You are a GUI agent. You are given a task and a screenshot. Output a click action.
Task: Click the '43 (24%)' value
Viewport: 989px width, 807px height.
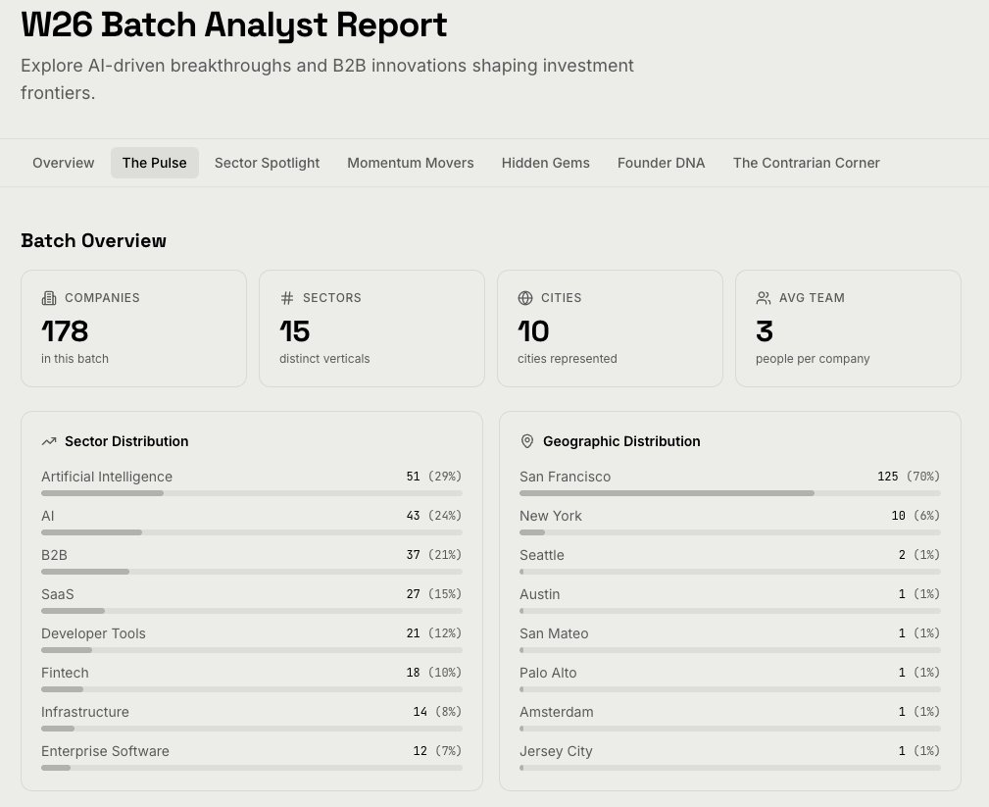(x=434, y=515)
